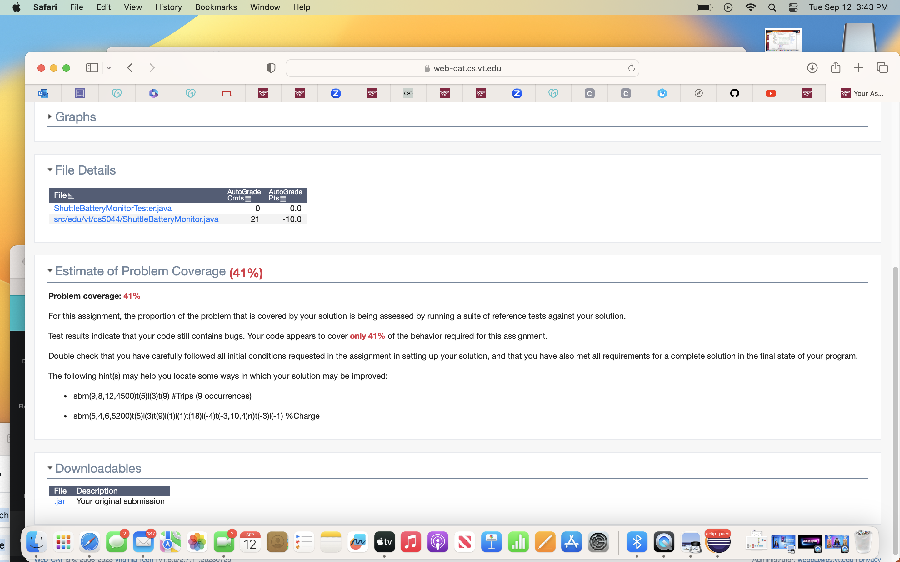The image size is (900, 562).
Task: Collapse Estimate of Problem Coverage section
Action: (50, 271)
